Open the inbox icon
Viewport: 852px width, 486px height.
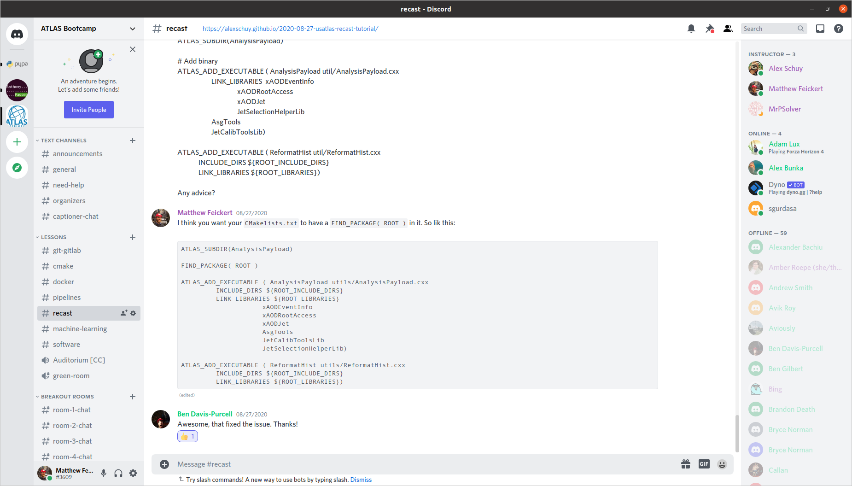tap(820, 29)
